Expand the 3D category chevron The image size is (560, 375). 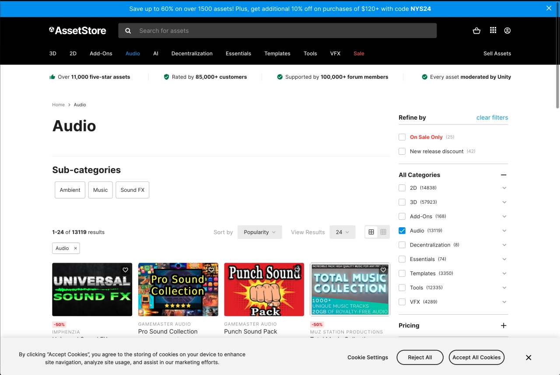coord(504,202)
